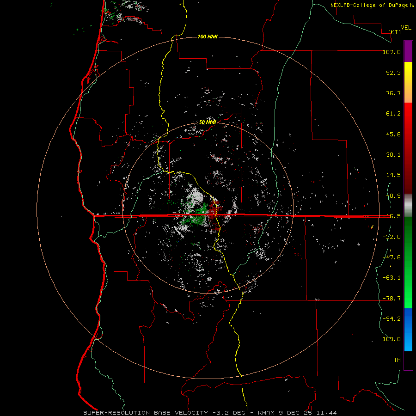Click the 107.8 velocity scale value
The image size is (416, 416).
coord(392,52)
